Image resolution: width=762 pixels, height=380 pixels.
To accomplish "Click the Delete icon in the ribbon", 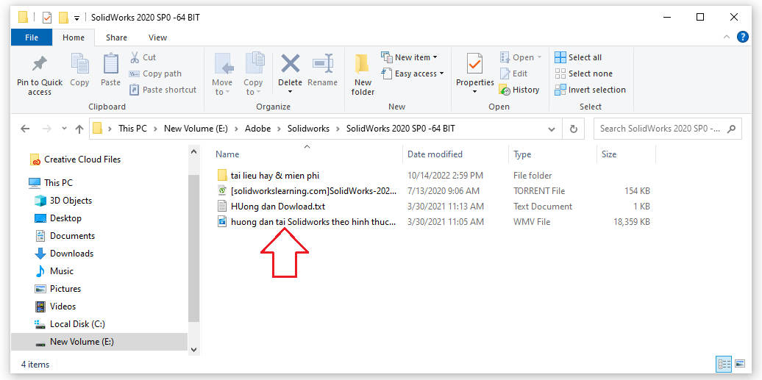I will click(290, 65).
